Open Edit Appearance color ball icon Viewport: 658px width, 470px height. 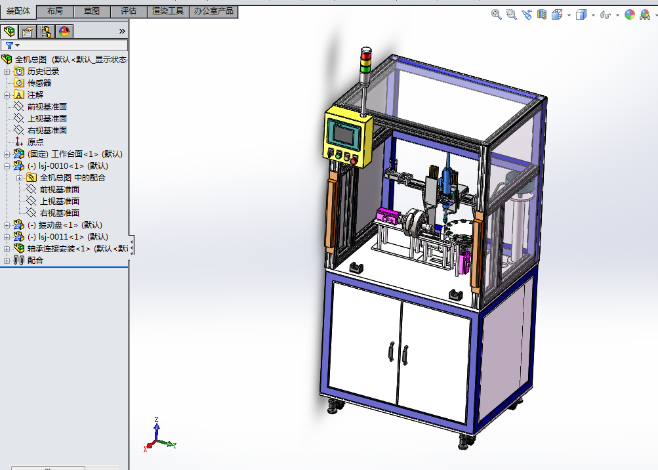[630, 14]
